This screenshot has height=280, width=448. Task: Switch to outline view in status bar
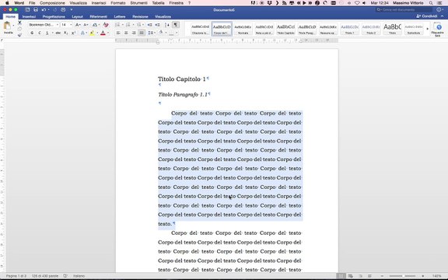pos(360,276)
